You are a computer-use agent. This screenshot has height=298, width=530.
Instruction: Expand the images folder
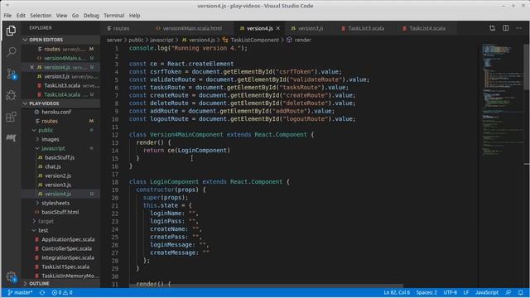pyautogui.click(x=60, y=139)
